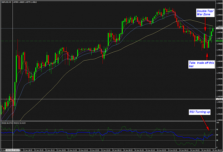Image resolution: width=223 pixels, height=152 pixels.
Task: Click the RSI 50 level label
Action: point(217,135)
